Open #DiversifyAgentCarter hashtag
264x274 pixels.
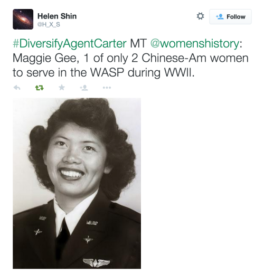coord(70,43)
